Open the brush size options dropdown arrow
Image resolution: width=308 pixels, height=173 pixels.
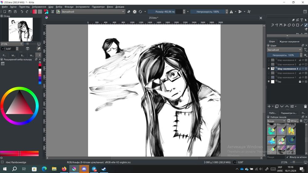tap(188, 12)
